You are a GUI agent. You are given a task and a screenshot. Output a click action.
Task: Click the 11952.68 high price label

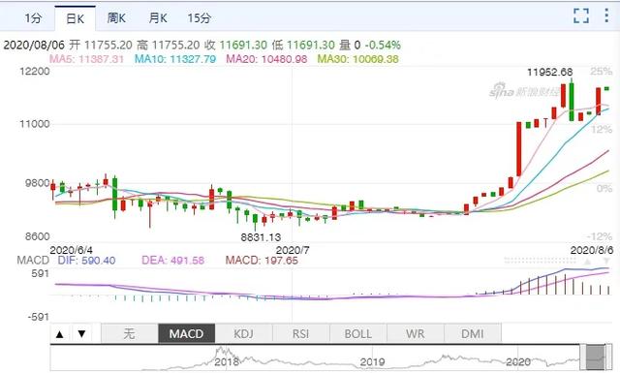point(549,72)
